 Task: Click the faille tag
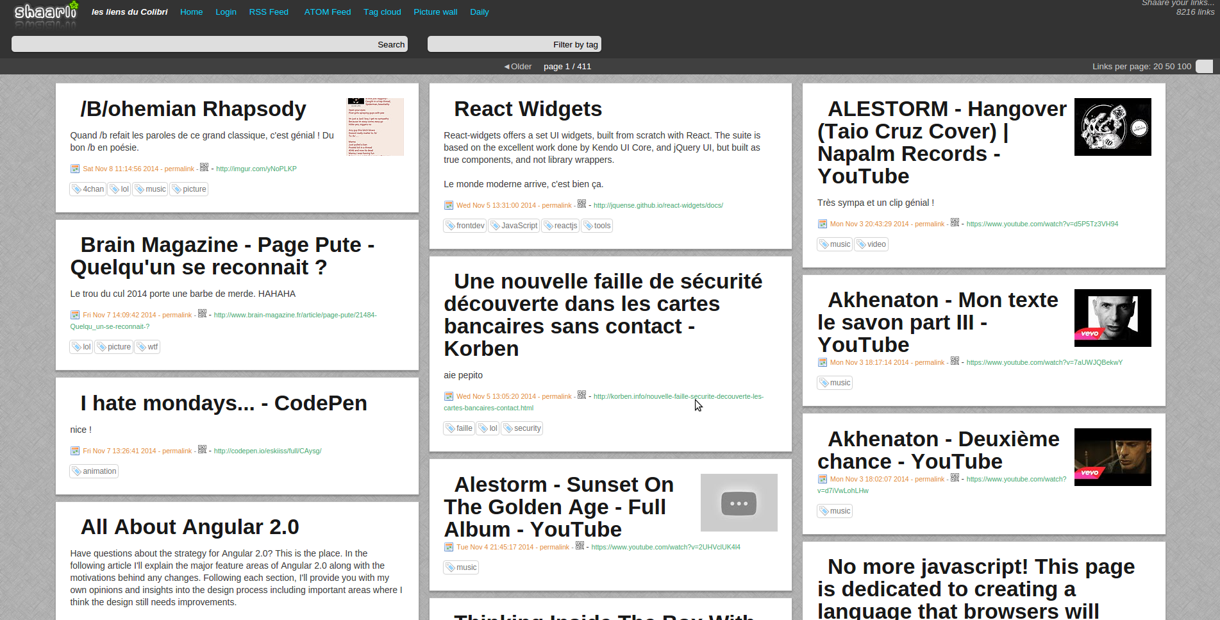click(x=459, y=428)
